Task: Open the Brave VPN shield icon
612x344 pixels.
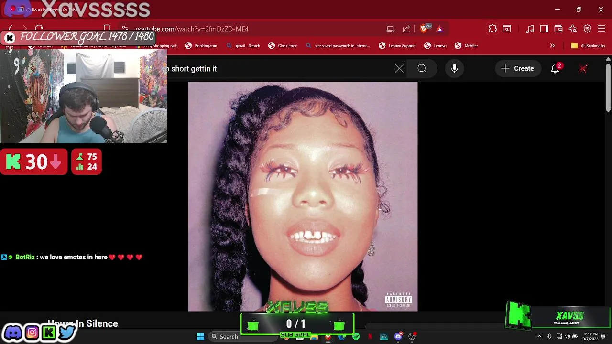Action: [587, 29]
